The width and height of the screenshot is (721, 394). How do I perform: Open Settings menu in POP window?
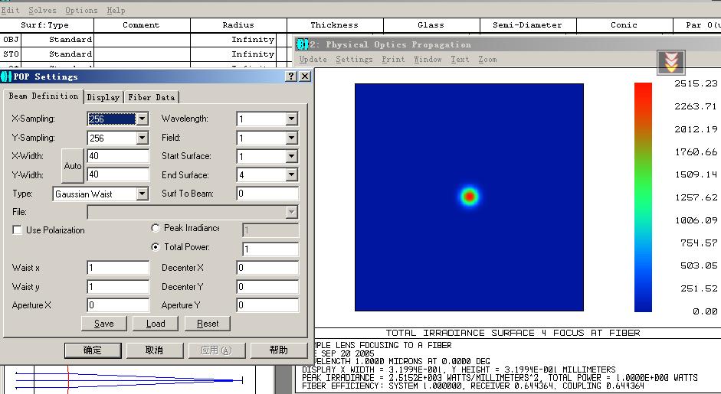(x=354, y=59)
